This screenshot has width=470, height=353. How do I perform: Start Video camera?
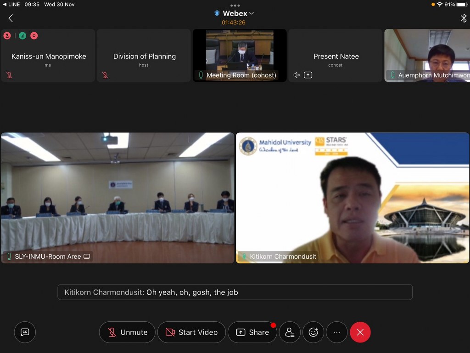click(191, 332)
